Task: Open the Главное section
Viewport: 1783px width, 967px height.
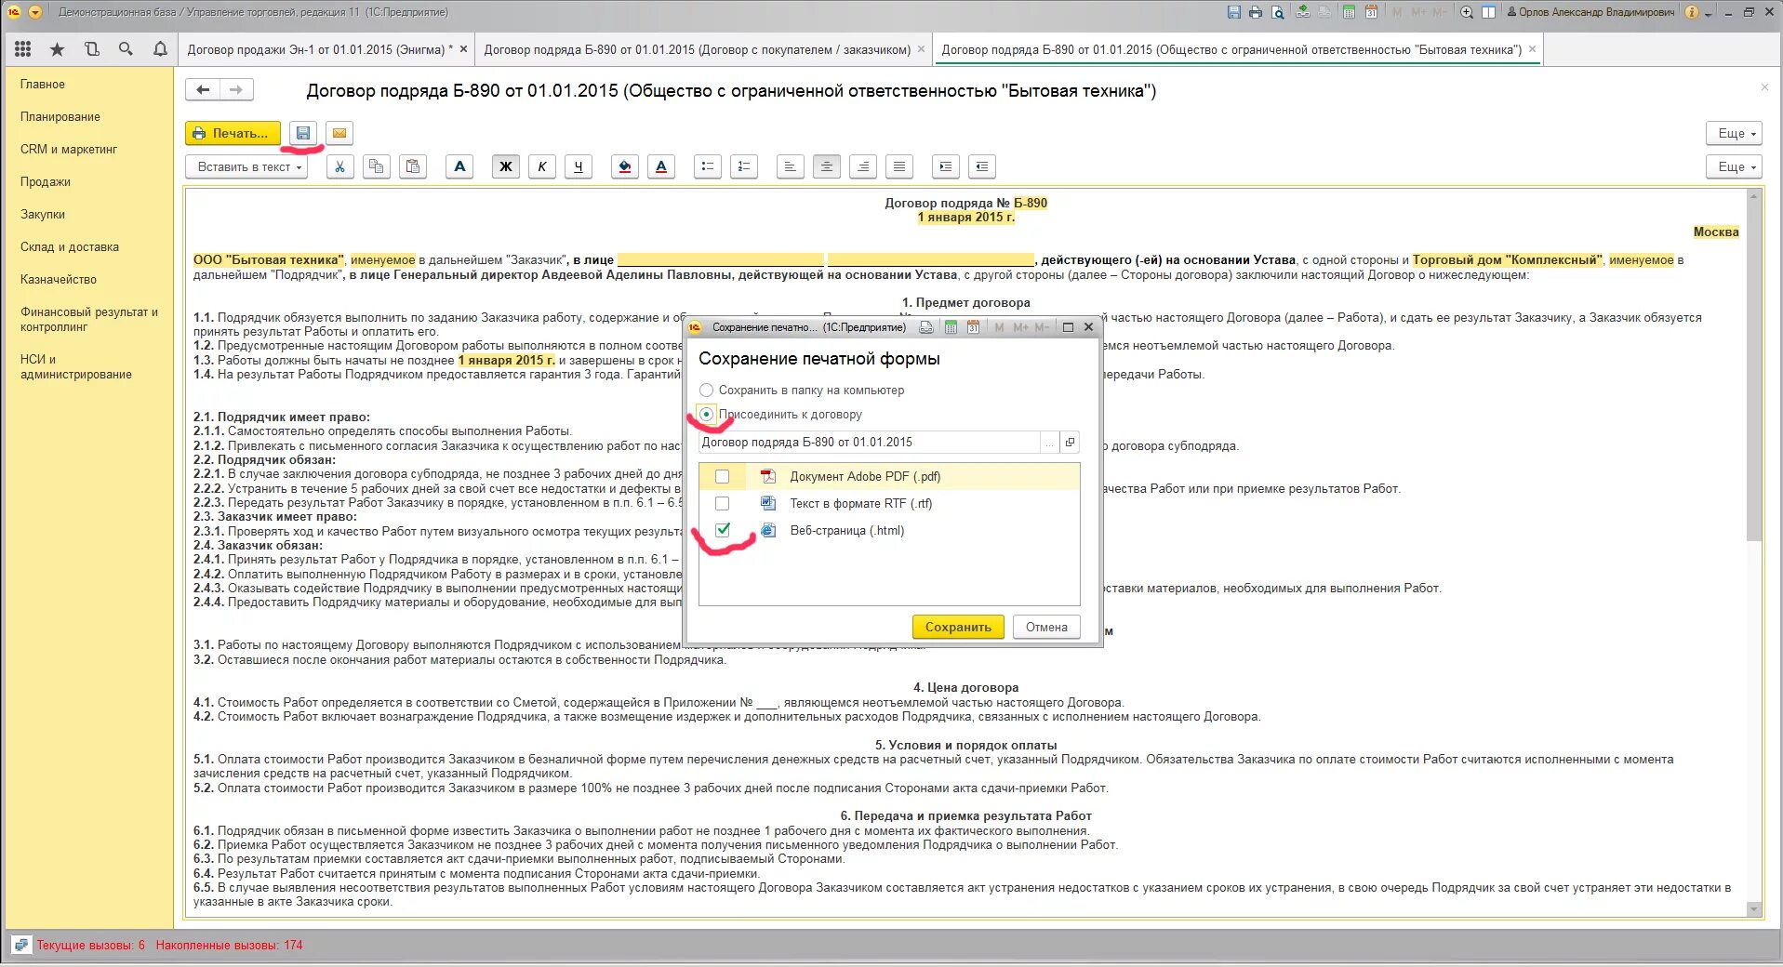Action: tap(43, 85)
